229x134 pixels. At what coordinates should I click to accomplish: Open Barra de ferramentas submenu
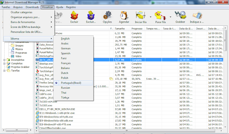click(29, 22)
